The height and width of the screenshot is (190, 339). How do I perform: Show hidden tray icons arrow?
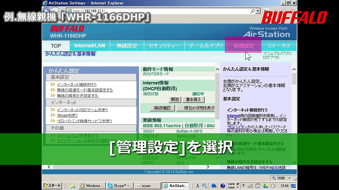tap(243, 186)
